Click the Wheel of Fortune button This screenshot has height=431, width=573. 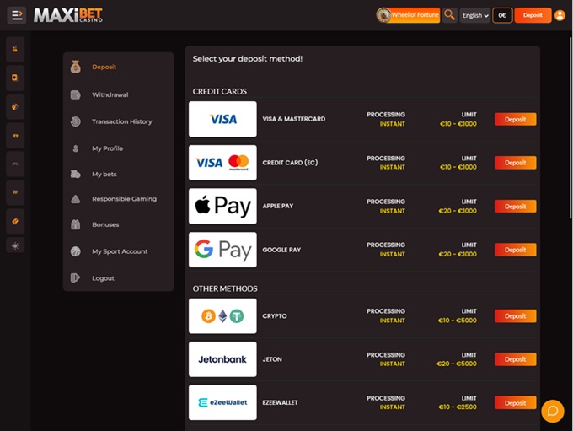click(409, 15)
